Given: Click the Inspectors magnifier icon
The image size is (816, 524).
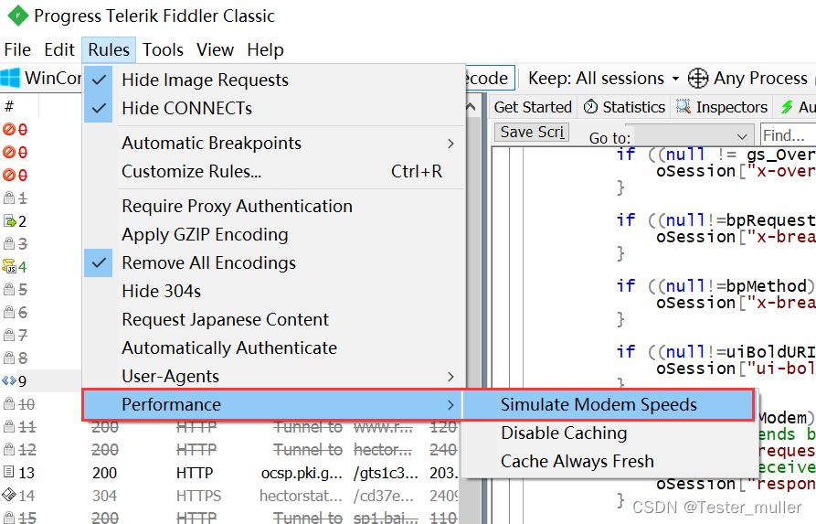Looking at the screenshot, I should pos(684,106).
